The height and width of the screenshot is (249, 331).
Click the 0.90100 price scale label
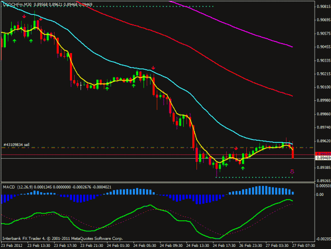point(324,87)
